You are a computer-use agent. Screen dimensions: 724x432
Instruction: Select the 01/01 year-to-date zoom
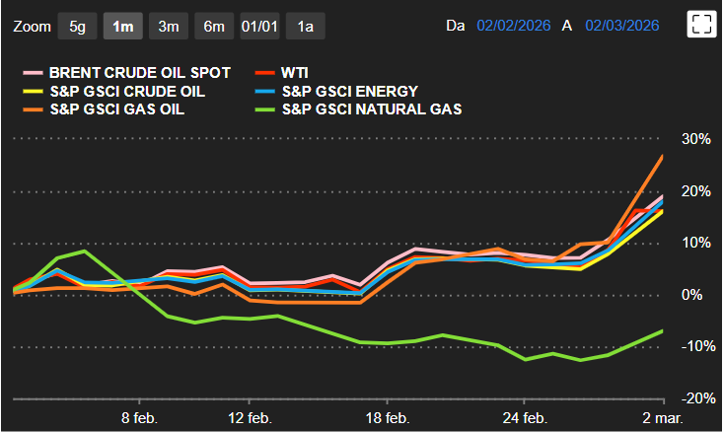259,27
